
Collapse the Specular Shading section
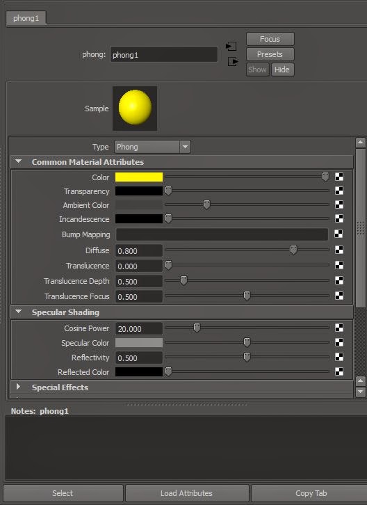[x=19, y=312]
